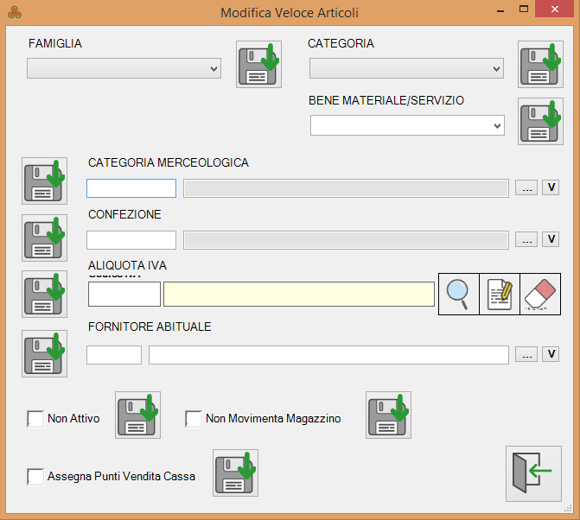The image size is (580, 520).
Task: Check Assegna Punti Vendita Cassa
Action: coord(35,476)
